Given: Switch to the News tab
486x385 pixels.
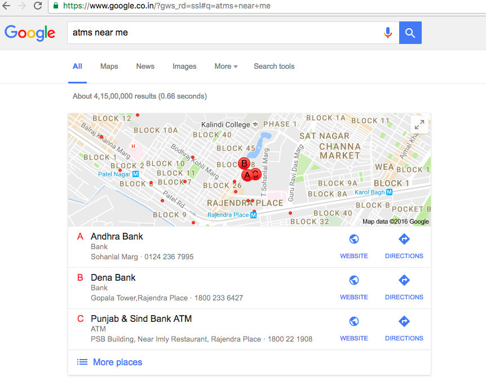Looking at the screenshot, I should [x=145, y=67].
